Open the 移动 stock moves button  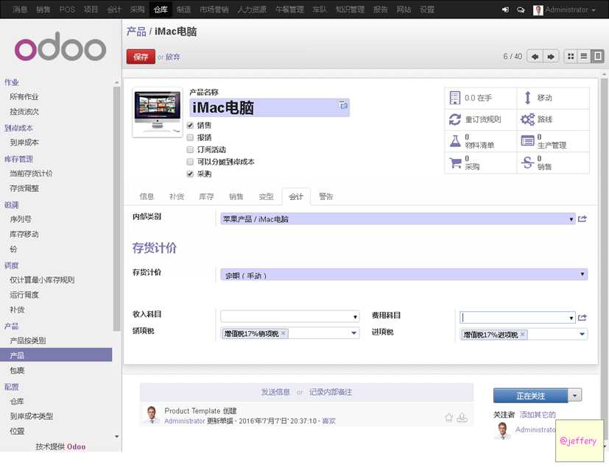click(553, 98)
